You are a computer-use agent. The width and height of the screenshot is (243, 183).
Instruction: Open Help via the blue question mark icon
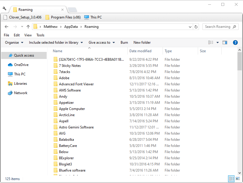click(235, 42)
